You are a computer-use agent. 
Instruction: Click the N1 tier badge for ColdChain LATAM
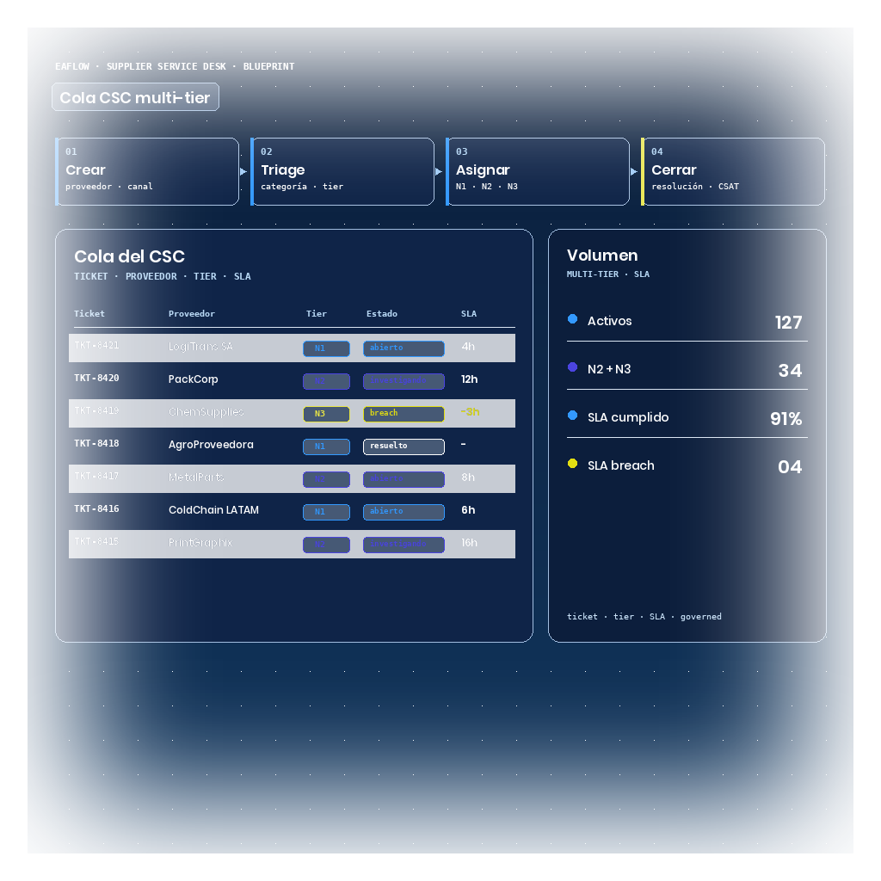[x=326, y=511]
